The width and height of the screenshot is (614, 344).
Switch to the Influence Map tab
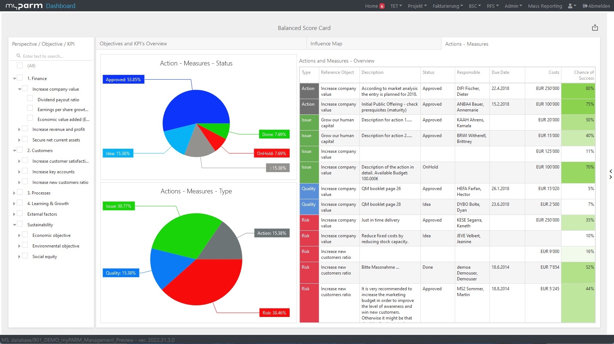[x=326, y=44]
